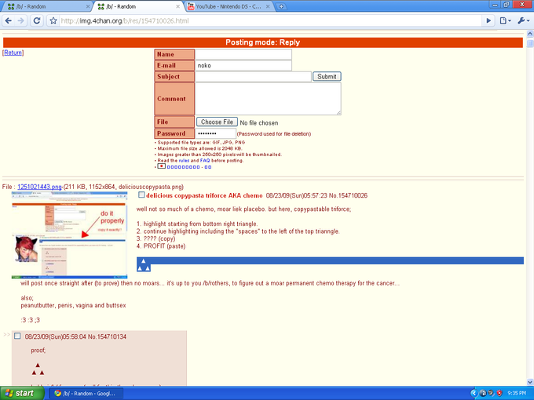534x400 pixels.
Task: Click the Japanese flag icon in the form notes
Action: tap(162, 166)
